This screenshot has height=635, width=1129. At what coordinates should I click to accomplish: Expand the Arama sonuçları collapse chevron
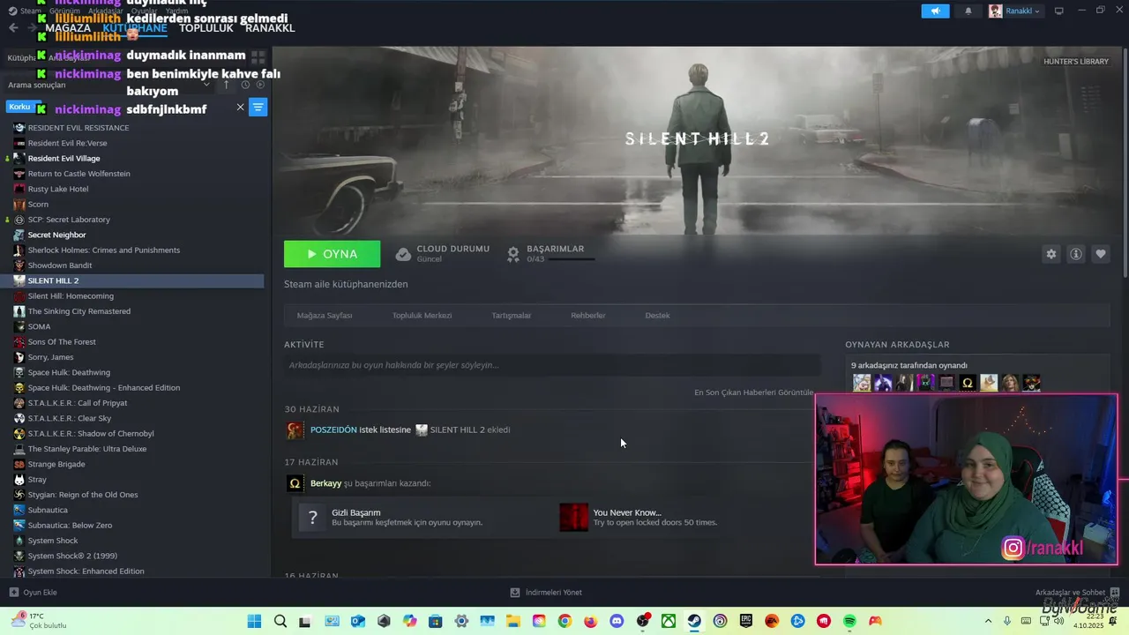tap(206, 85)
